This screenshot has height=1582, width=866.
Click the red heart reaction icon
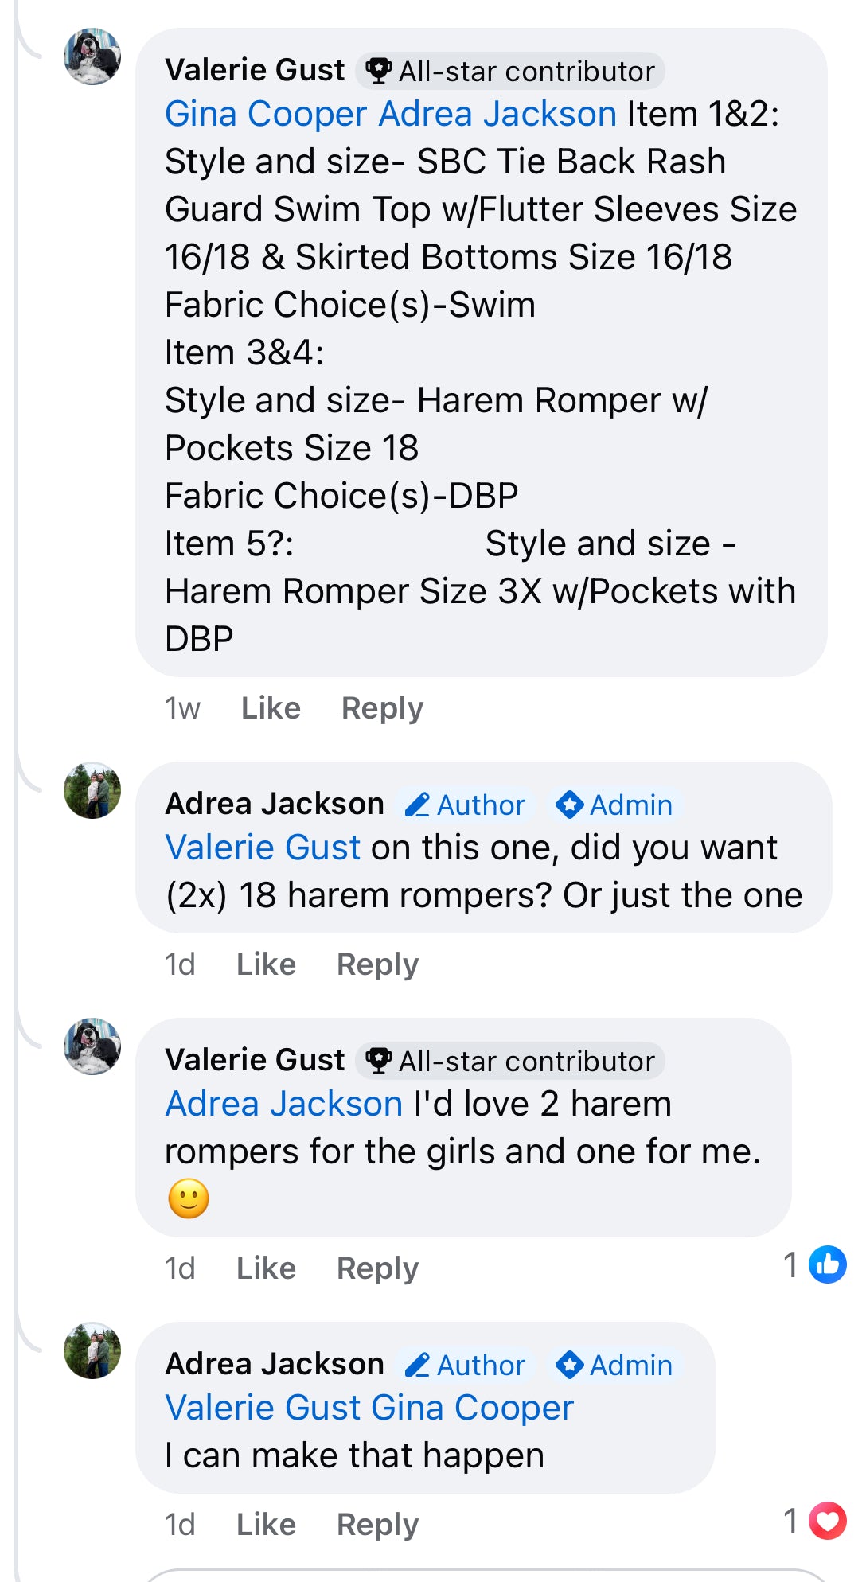click(828, 1521)
